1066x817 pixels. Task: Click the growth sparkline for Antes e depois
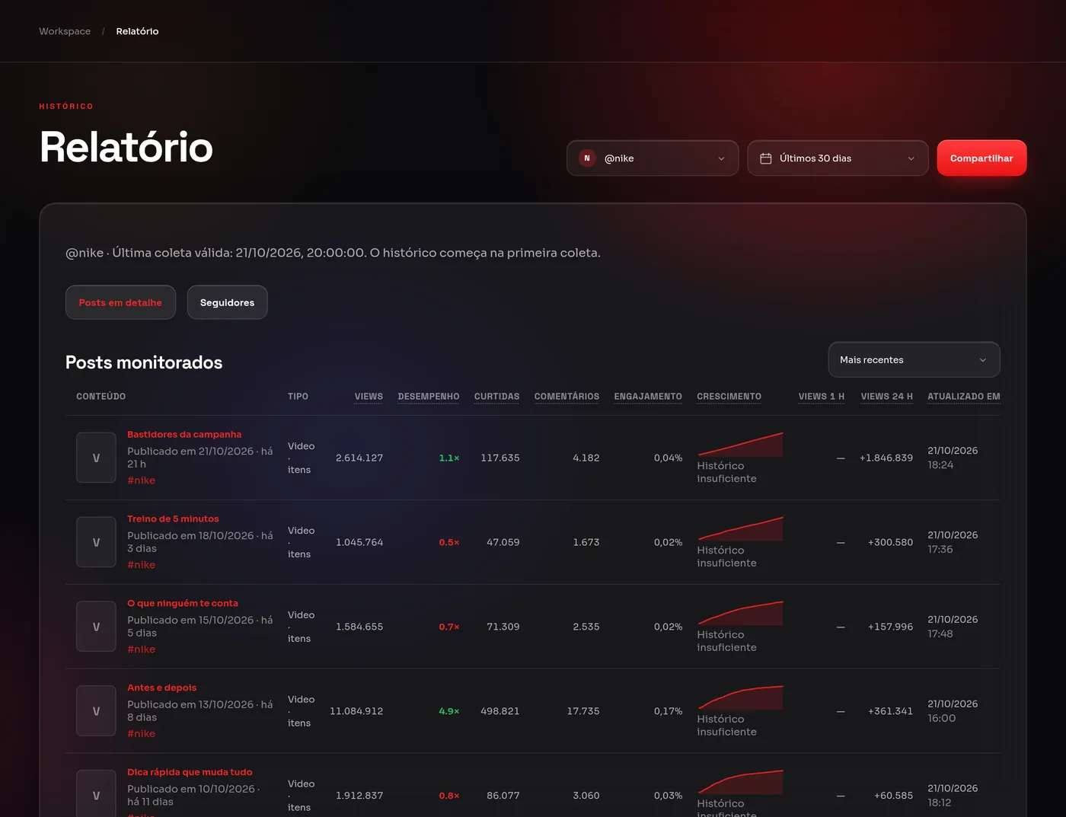740,698
